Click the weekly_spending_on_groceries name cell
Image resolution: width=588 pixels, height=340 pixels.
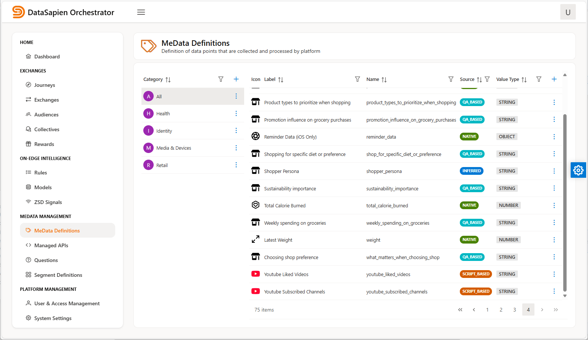point(398,223)
